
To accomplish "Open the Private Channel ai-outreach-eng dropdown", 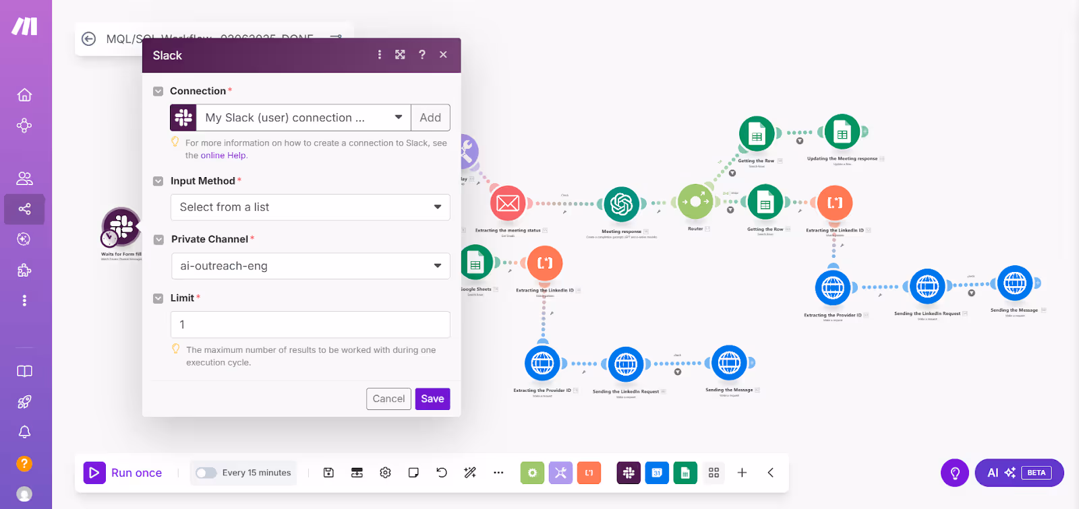I will point(310,266).
